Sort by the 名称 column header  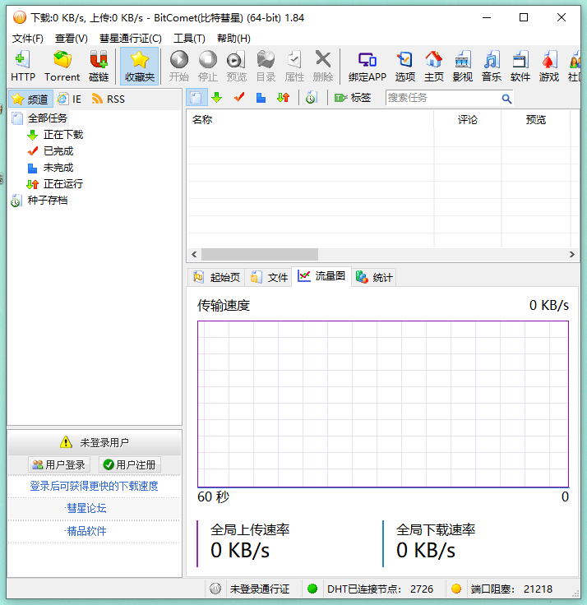310,120
